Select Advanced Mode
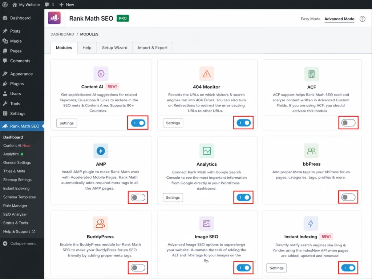Viewport: 372px width, 279px height. tap(339, 19)
